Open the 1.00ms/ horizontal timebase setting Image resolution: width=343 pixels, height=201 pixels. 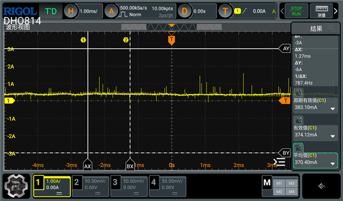click(89, 11)
